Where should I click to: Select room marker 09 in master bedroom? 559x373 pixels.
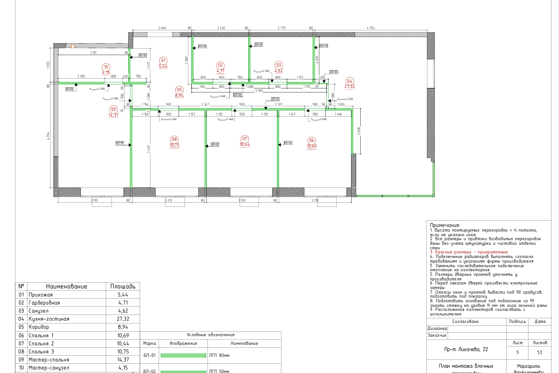click(x=113, y=109)
